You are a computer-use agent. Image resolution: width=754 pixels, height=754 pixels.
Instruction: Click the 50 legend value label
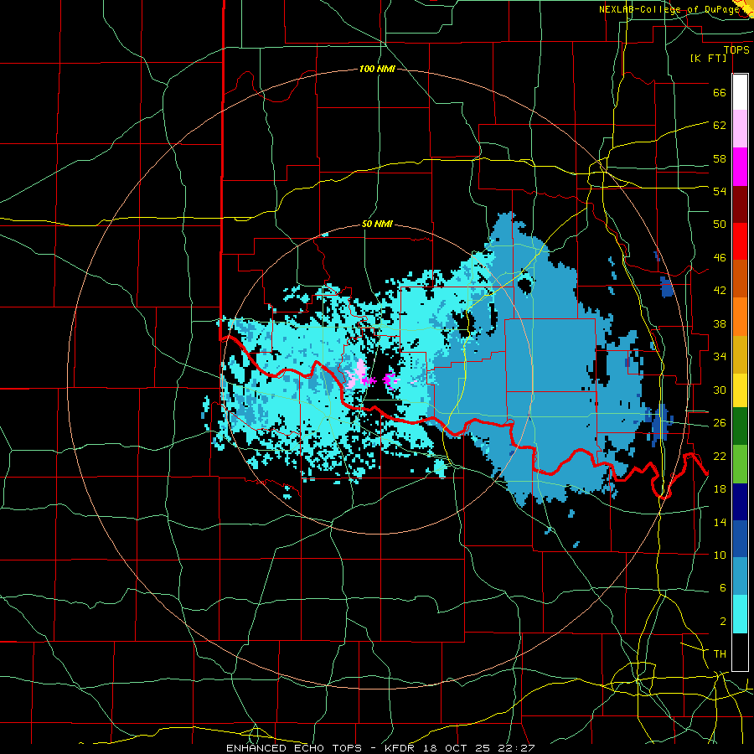pyautogui.click(x=720, y=225)
